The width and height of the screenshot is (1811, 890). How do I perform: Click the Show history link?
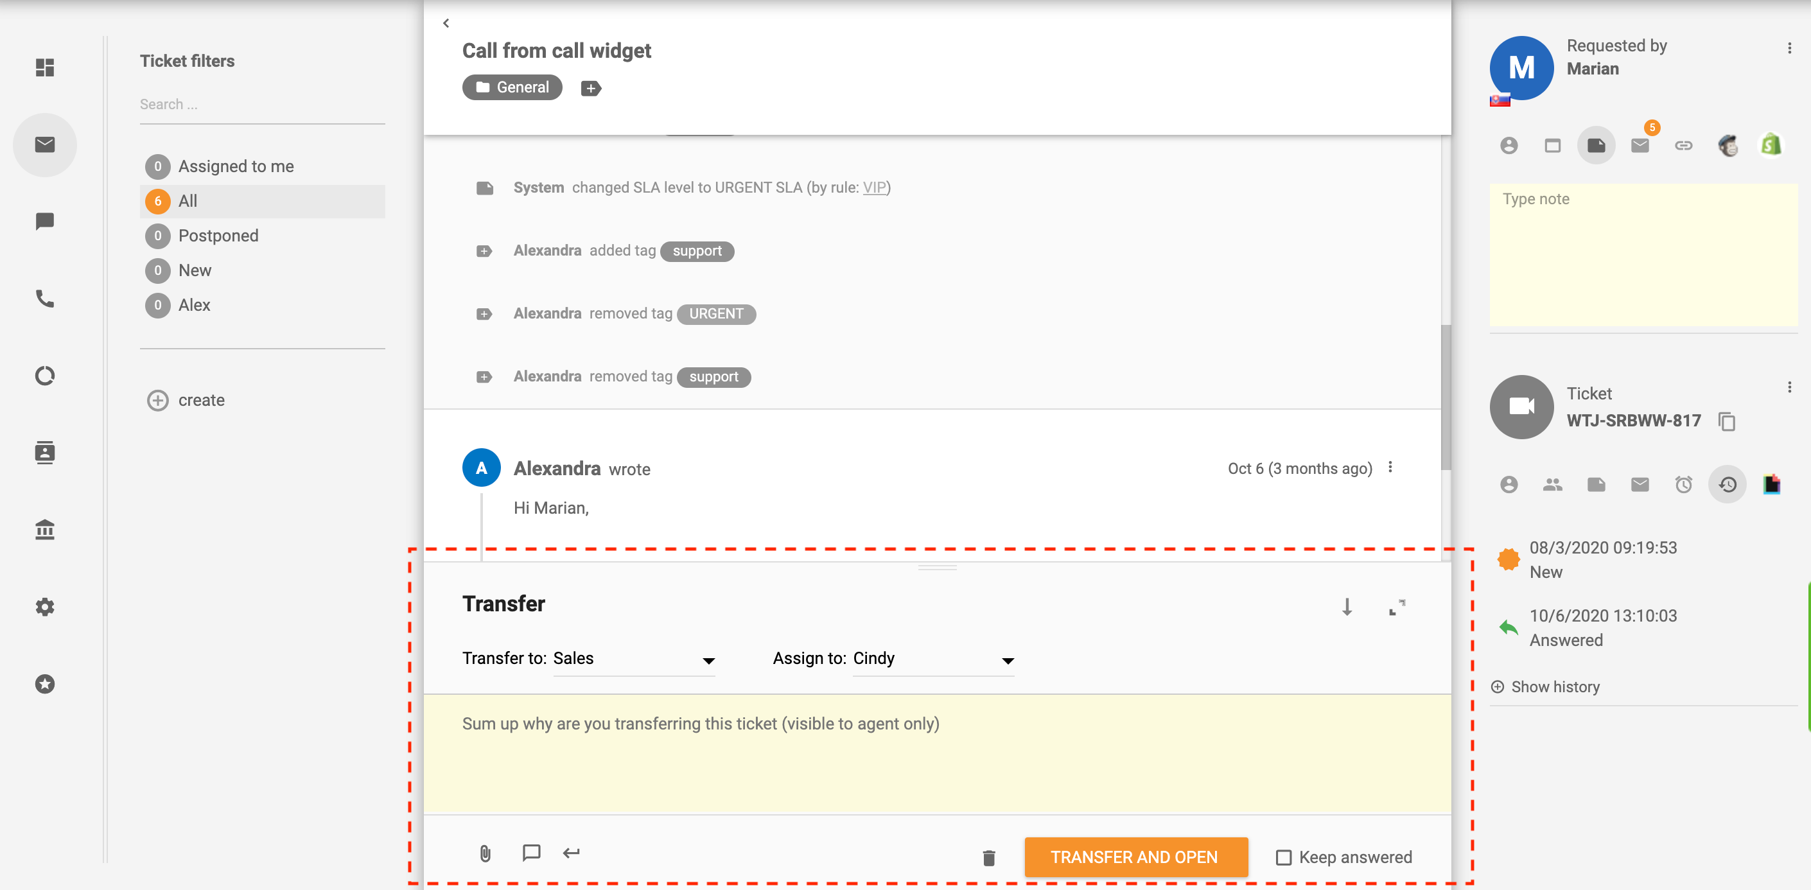tap(1557, 687)
